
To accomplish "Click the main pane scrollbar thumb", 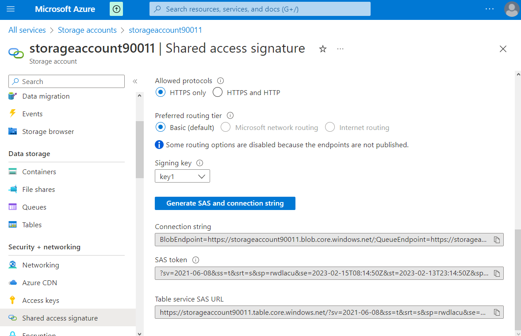I will [518, 279].
